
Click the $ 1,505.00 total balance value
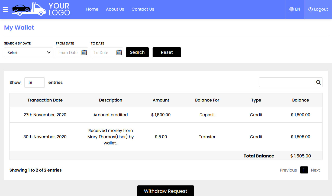[x=301, y=156]
